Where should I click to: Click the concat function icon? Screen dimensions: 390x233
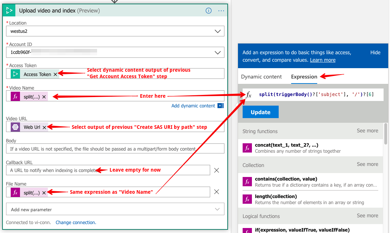pos(247,148)
